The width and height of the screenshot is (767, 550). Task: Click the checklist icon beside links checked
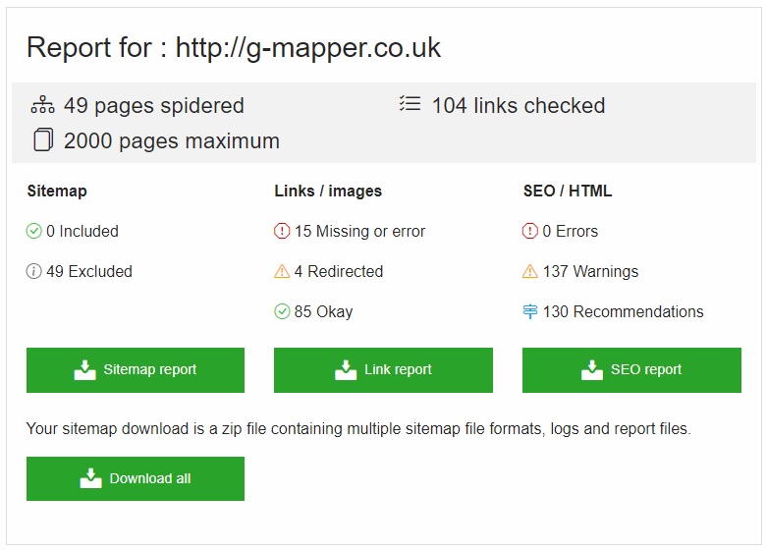pyautogui.click(x=410, y=104)
